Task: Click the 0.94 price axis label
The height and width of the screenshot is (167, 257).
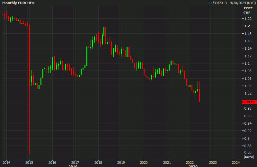Action: click(x=248, y=123)
